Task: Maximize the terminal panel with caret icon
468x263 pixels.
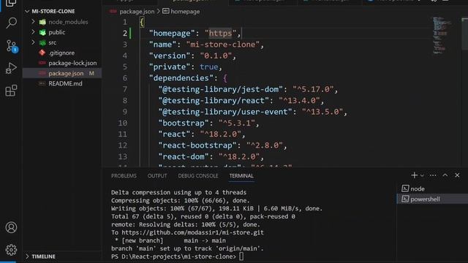Action: (x=445, y=175)
